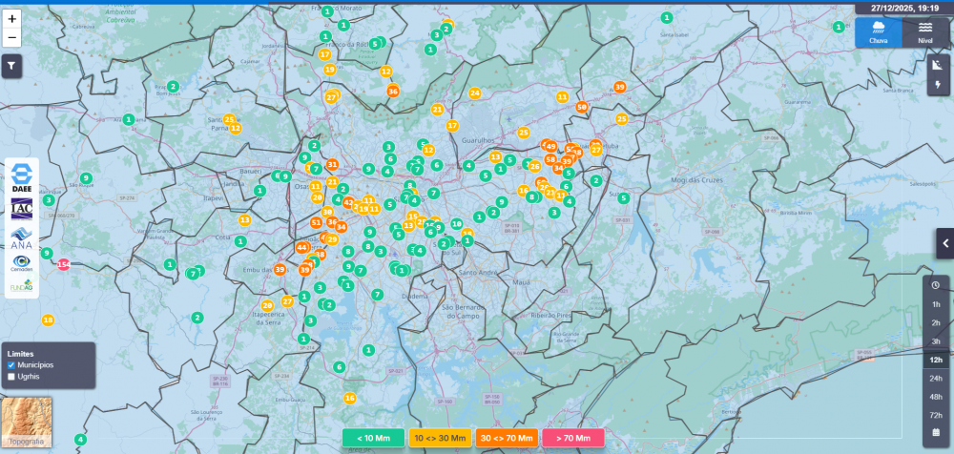Click the Santo André map label

479,272
